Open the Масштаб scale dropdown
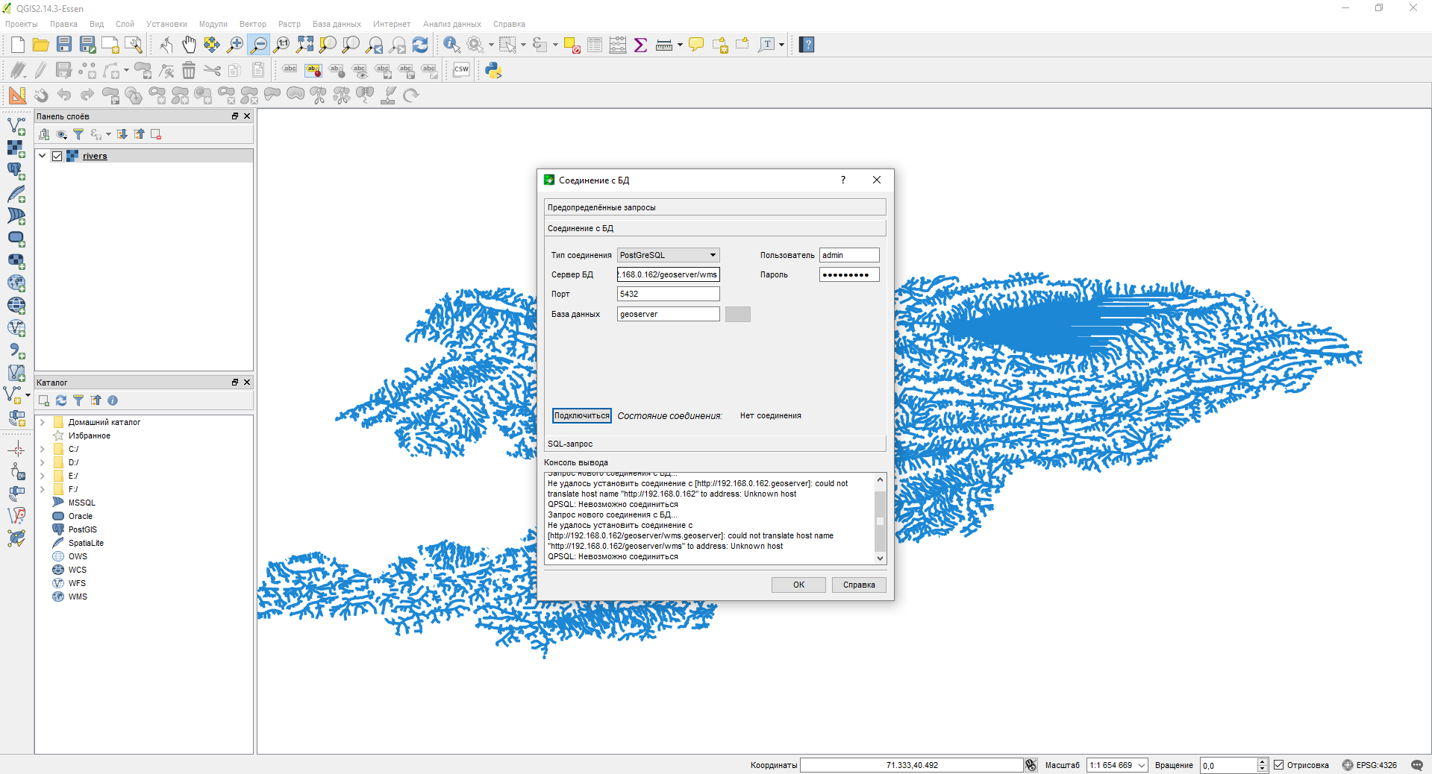 pos(1142,765)
